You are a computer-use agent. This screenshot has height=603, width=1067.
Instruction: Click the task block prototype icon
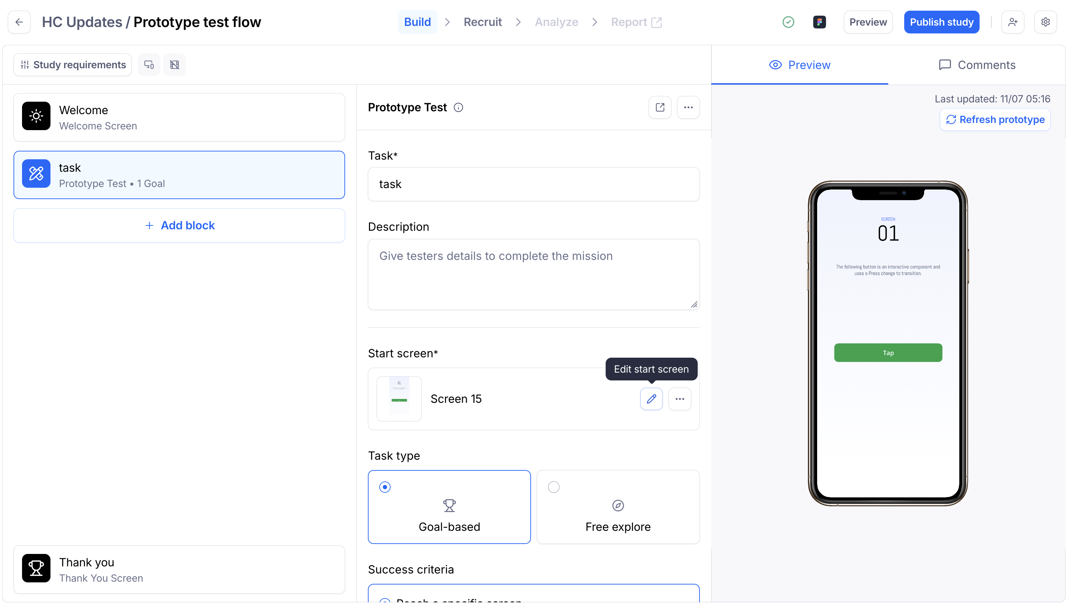36,174
